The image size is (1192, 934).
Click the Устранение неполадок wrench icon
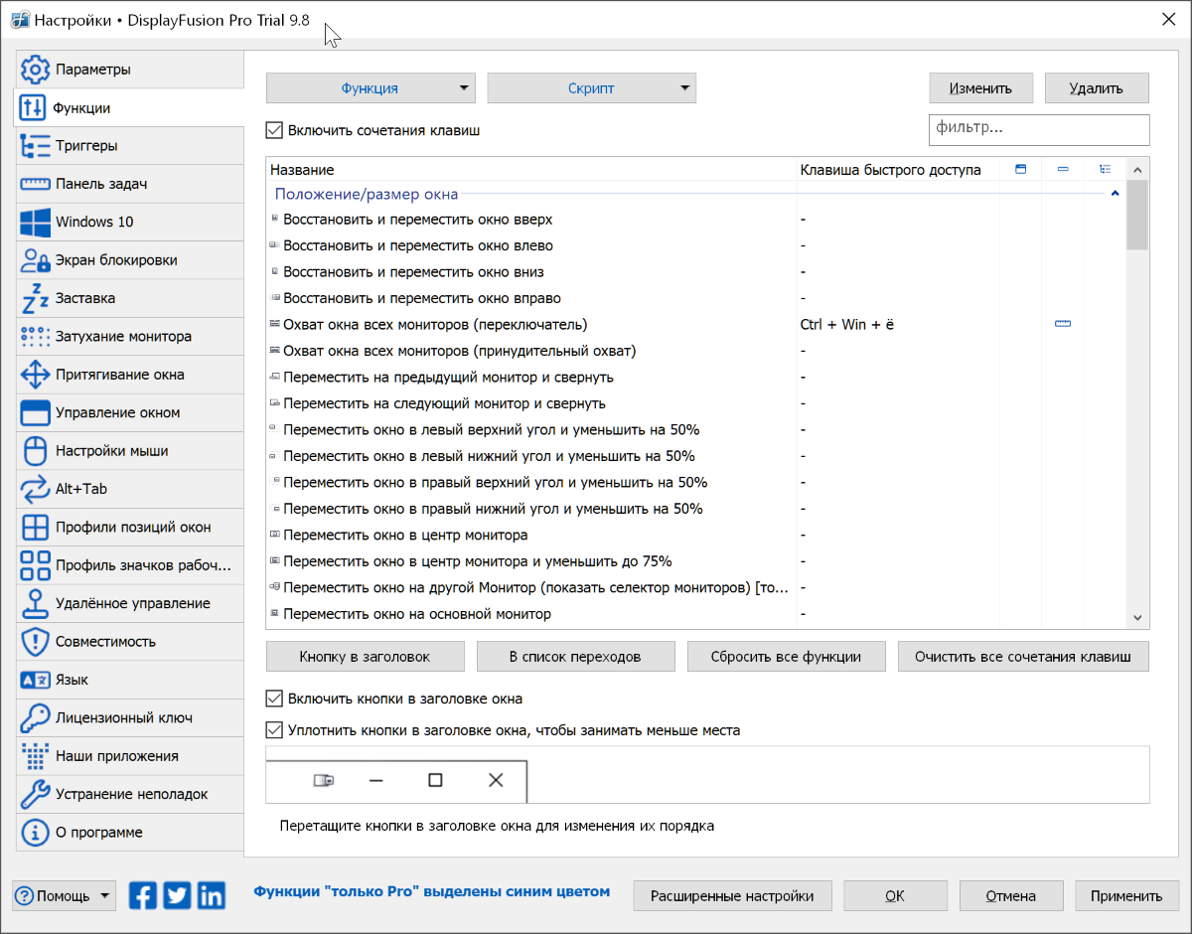pos(35,794)
